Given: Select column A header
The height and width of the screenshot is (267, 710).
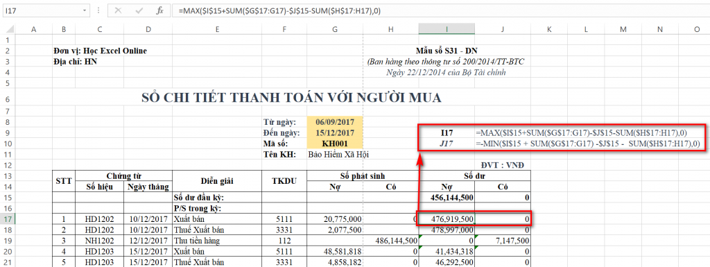Looking at the screenshot, I should (x=33, y=29).
